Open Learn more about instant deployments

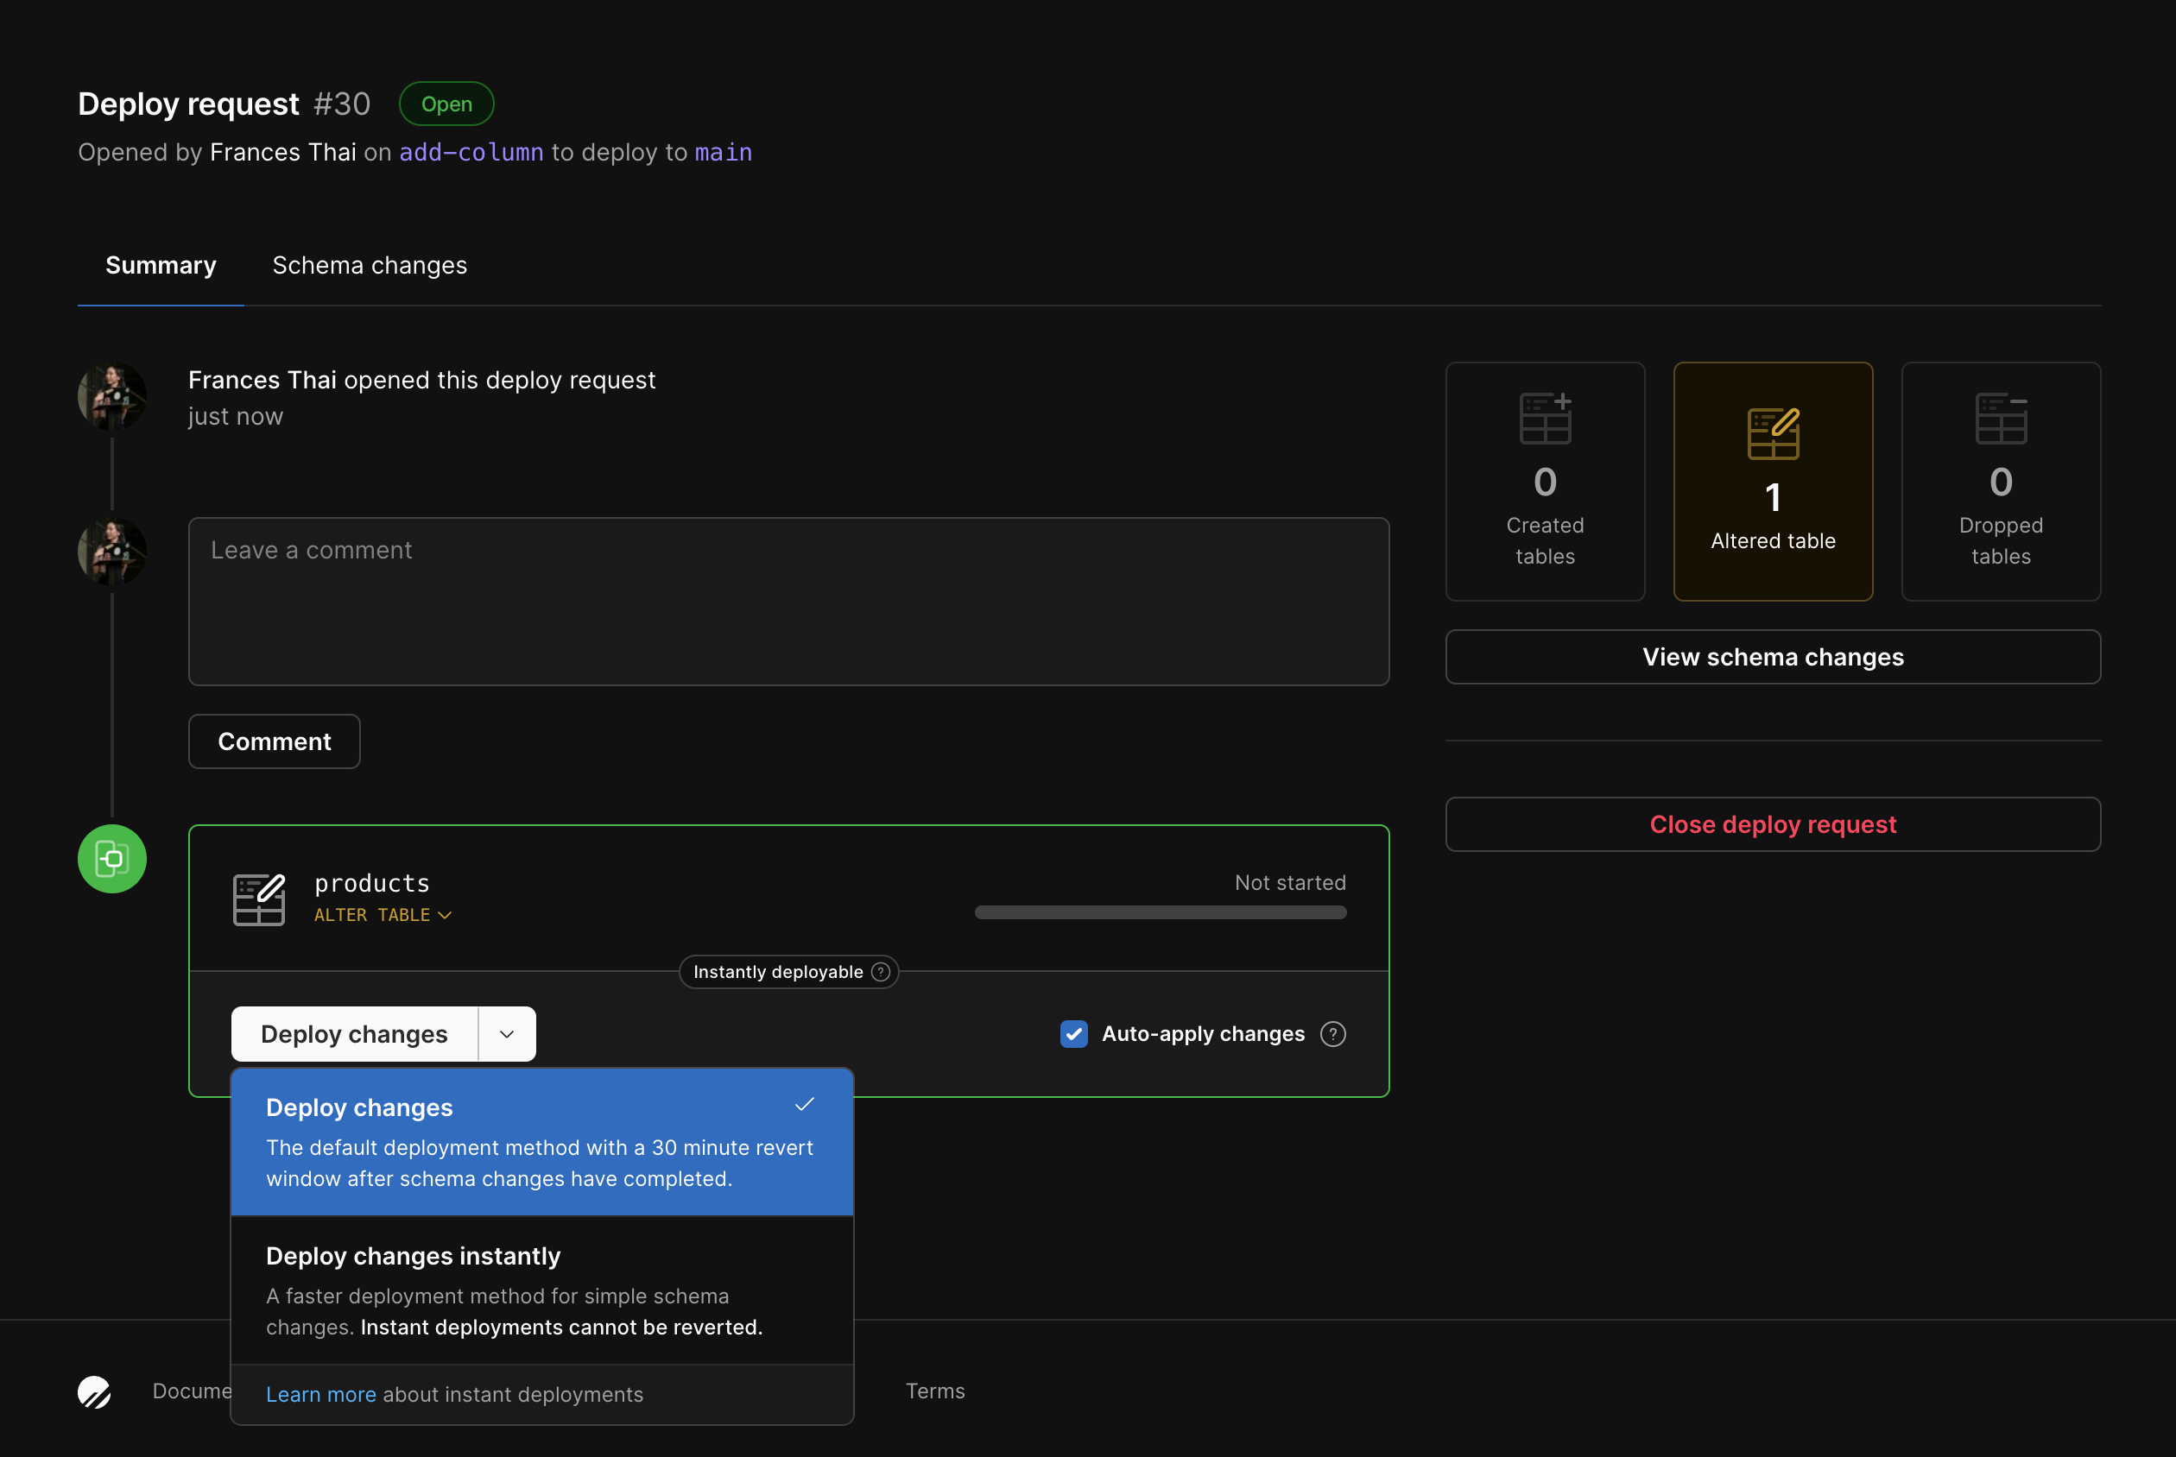[320, 1394]
